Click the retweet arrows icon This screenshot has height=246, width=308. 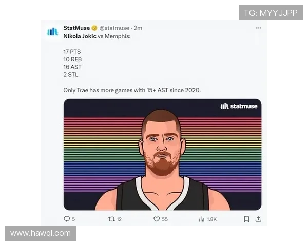(111, 219)
